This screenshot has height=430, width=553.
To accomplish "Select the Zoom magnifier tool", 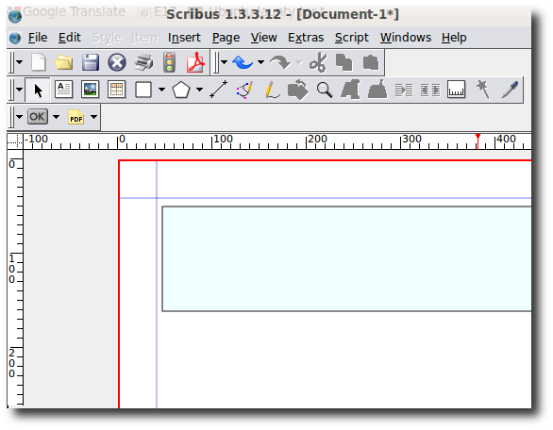I will [x=325, y=90].
